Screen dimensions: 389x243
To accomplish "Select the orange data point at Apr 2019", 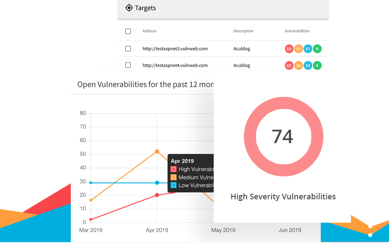I will [x=157, y=152].
